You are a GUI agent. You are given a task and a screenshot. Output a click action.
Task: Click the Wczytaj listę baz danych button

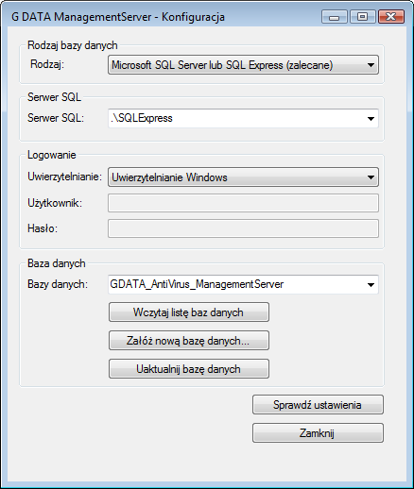pos(189,312)
